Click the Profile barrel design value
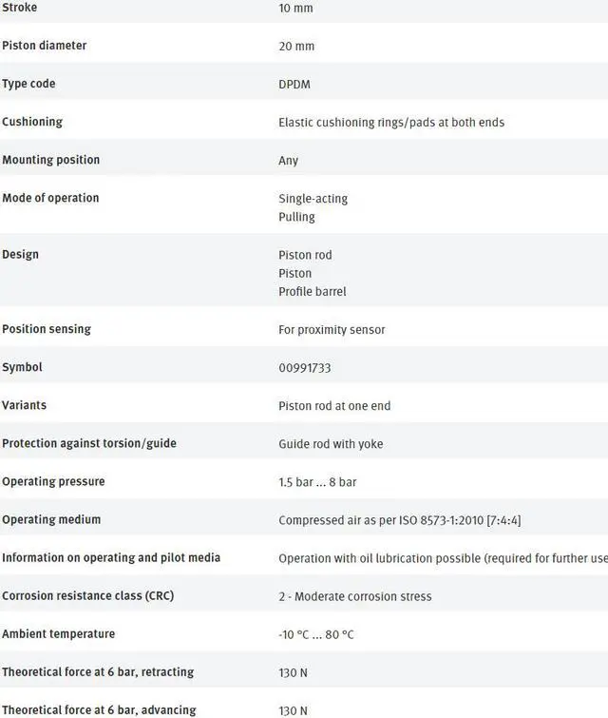The image size is (608, 718). click(x=313, y=292)
